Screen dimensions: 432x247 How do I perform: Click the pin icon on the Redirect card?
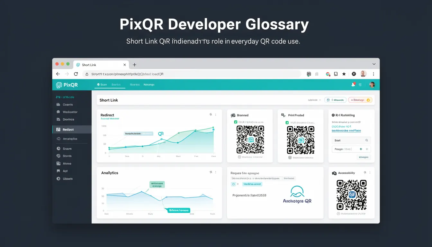tap(211, 114)
